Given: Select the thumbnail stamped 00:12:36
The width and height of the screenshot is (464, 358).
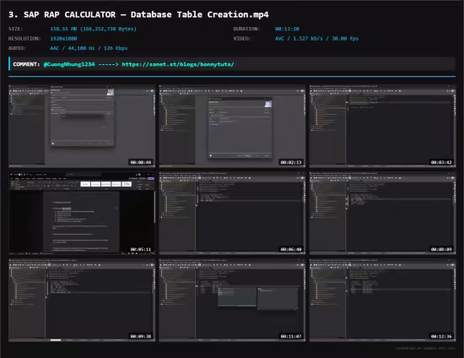Looking at the screenshot, I should coord(383,301).
